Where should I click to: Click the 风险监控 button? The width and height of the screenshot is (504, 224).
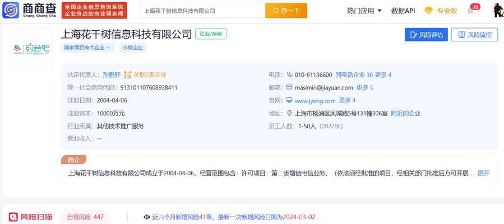point(474,35)
